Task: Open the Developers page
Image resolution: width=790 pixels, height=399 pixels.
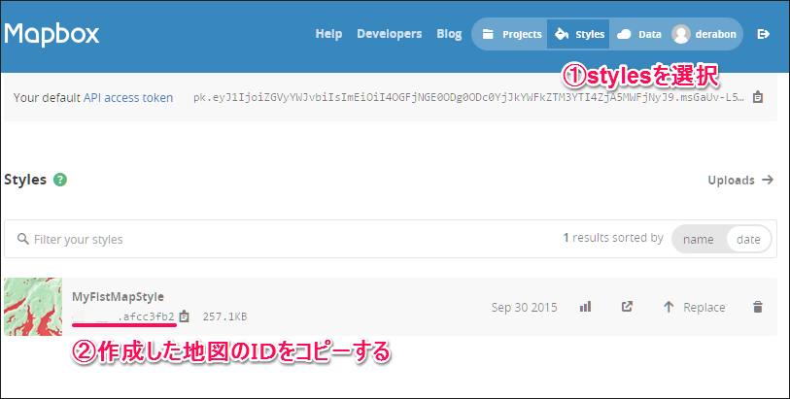Action: (x=389, y=34)
